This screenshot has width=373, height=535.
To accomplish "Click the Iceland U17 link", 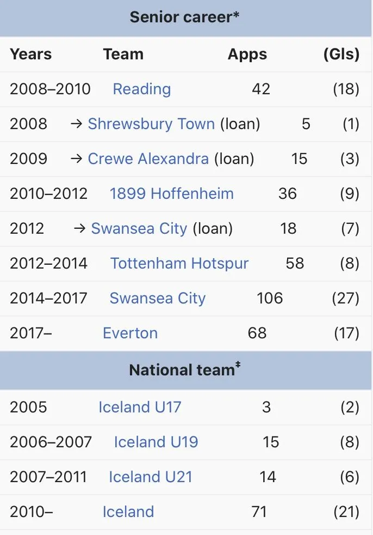I will click(x=140, y=408).
